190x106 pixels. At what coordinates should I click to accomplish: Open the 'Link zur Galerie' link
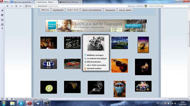(125, 10)
